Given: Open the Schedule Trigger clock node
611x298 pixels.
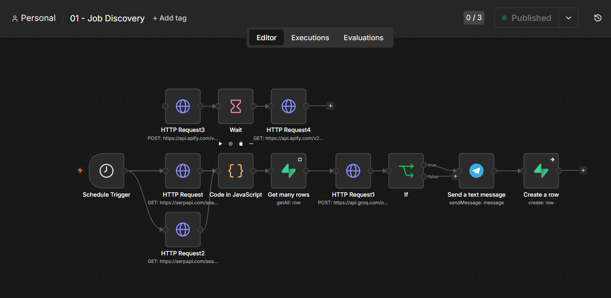Looking at the screenshot, I should pos(106,171).
